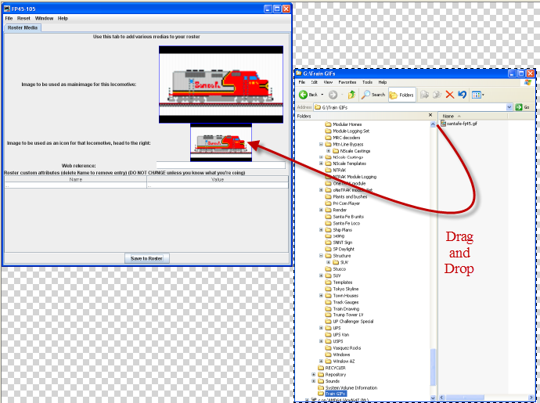The width and height of the screenshot is (540, 403).
Task: Click the Up folder icon
Action: (x=351, y=95)
